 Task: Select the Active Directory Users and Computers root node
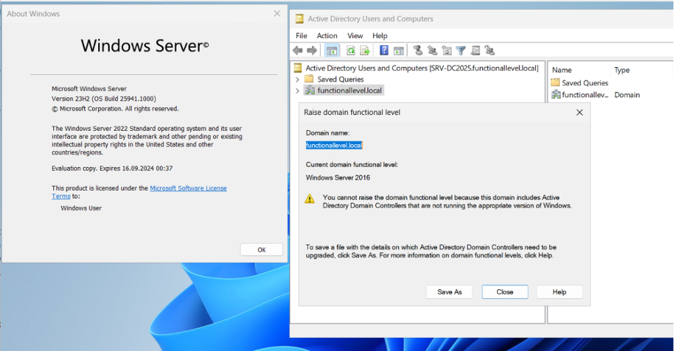[x=422, y=68]
